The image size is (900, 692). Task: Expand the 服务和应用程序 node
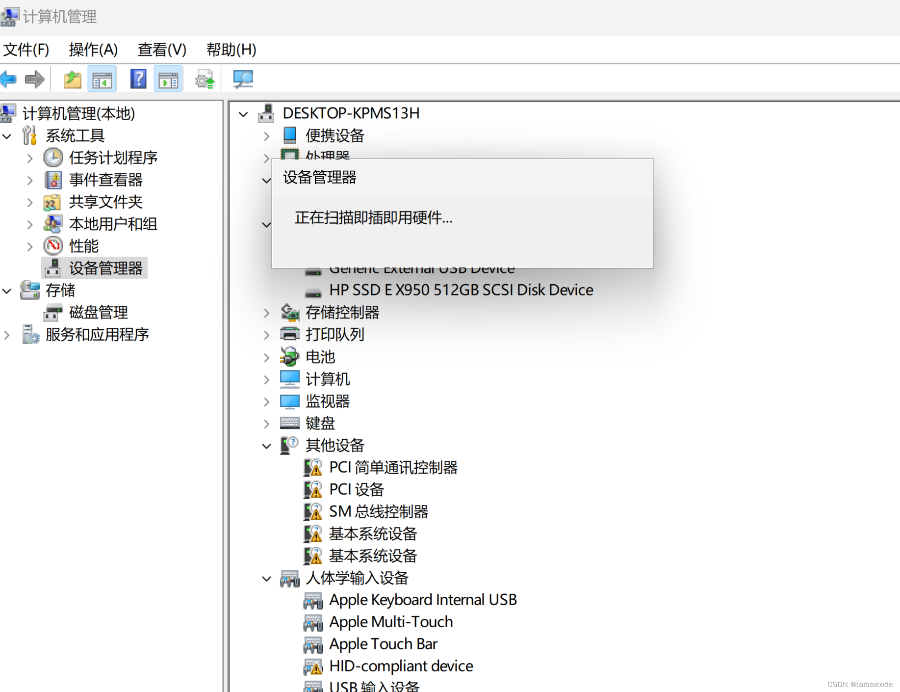click(7, 335)
